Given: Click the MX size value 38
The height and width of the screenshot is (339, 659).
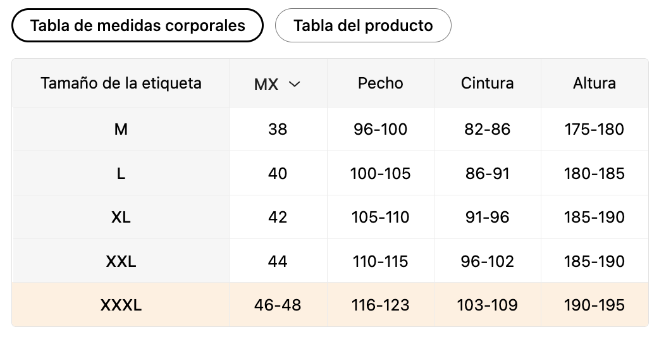Looking at the screenshot, I should (278, 130).
